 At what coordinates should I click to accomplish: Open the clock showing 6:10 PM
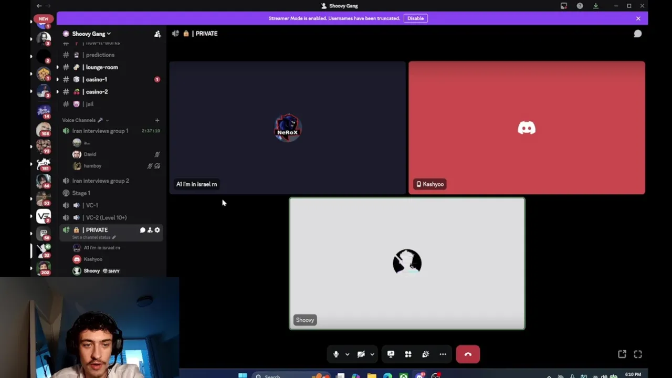(633, 375)
